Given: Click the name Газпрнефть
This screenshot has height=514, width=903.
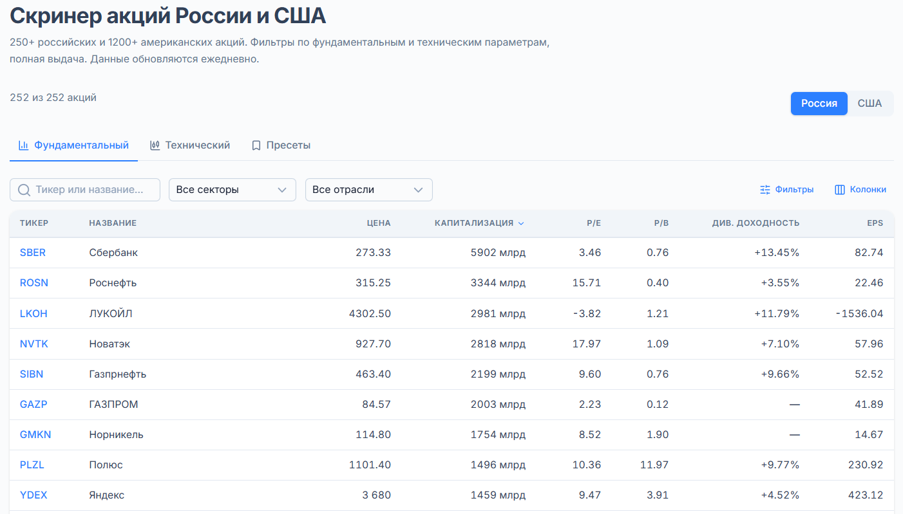Looking at the screenshot, I should coord(118,374).
